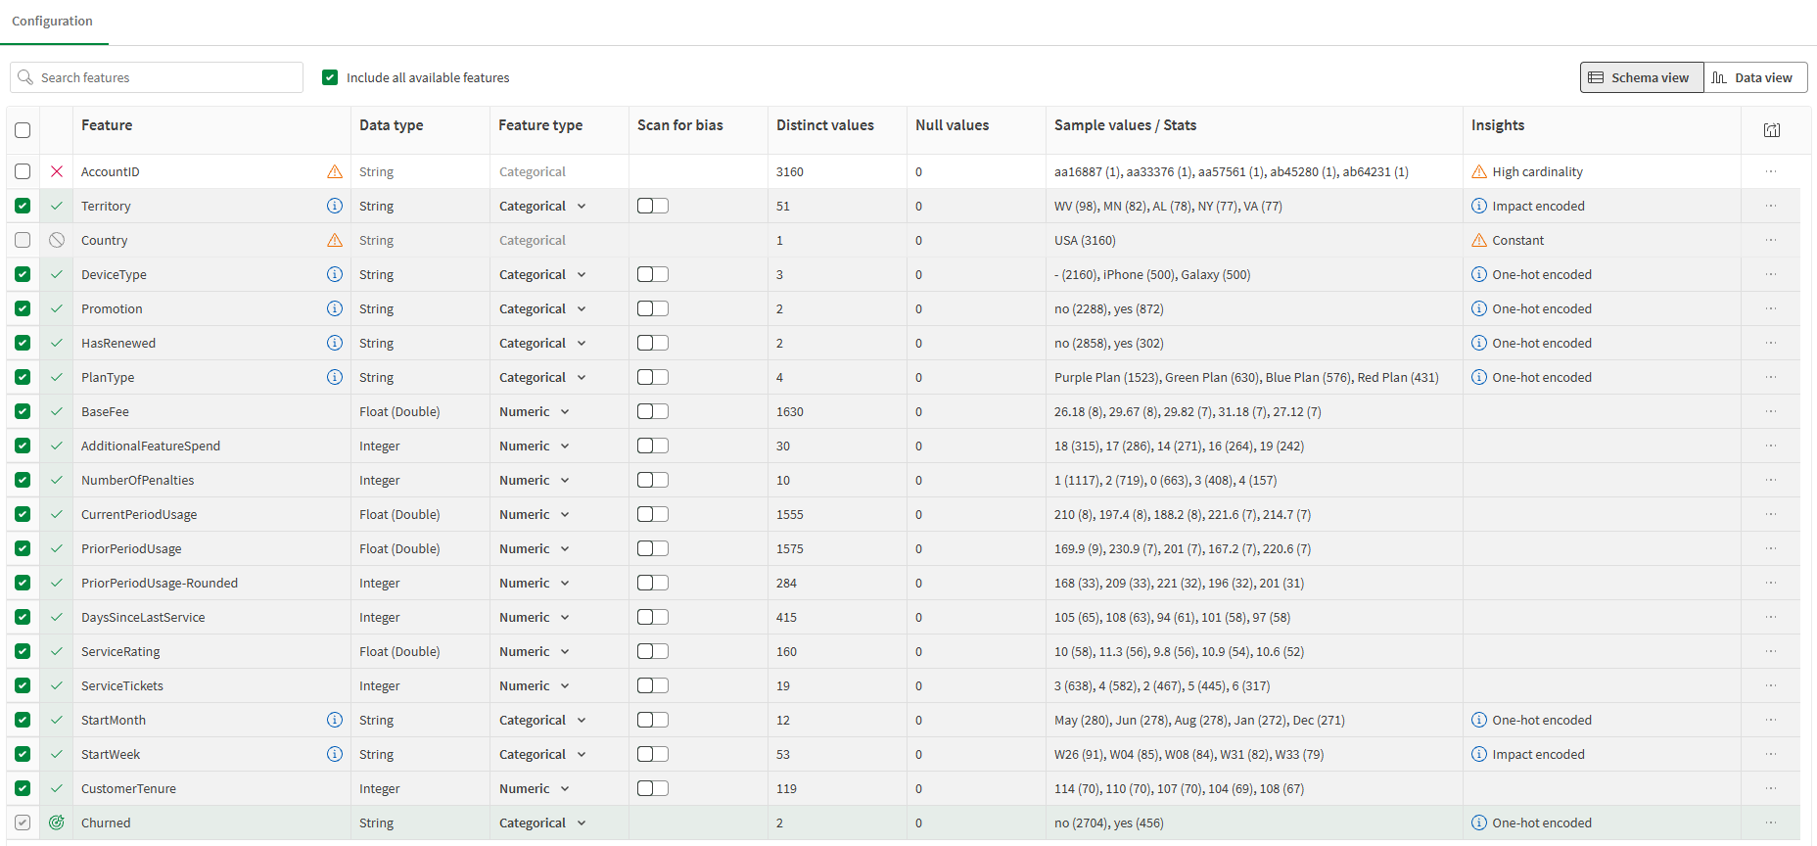Click info icon beside StartMonth feature
Viewport: 1817px width, 846px height.
[x=335, y=720]
